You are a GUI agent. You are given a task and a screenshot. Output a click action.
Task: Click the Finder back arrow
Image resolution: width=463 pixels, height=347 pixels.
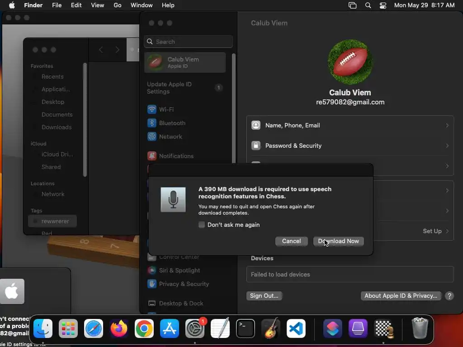tap(101, 50)
